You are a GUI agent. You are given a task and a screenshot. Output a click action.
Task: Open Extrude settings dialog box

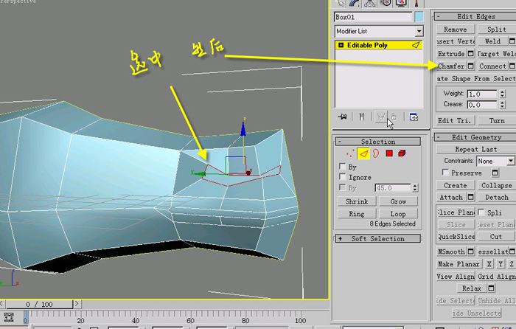(471, 53)
